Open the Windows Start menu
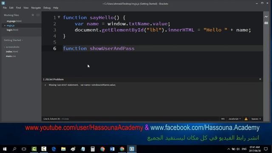 click(5, 149)
